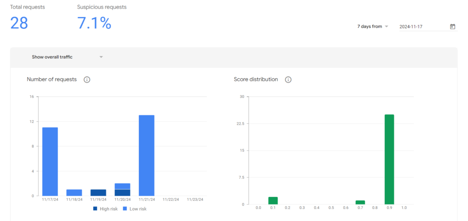The width and height of the screenshot is (468, 221).
Task: Click the 'Total requests' label
Action: (27, 7)
